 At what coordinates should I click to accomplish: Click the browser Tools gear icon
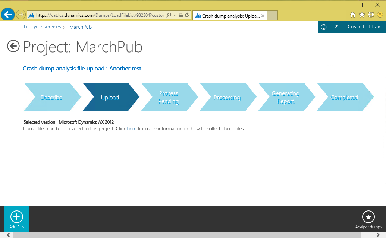point(370,14)
